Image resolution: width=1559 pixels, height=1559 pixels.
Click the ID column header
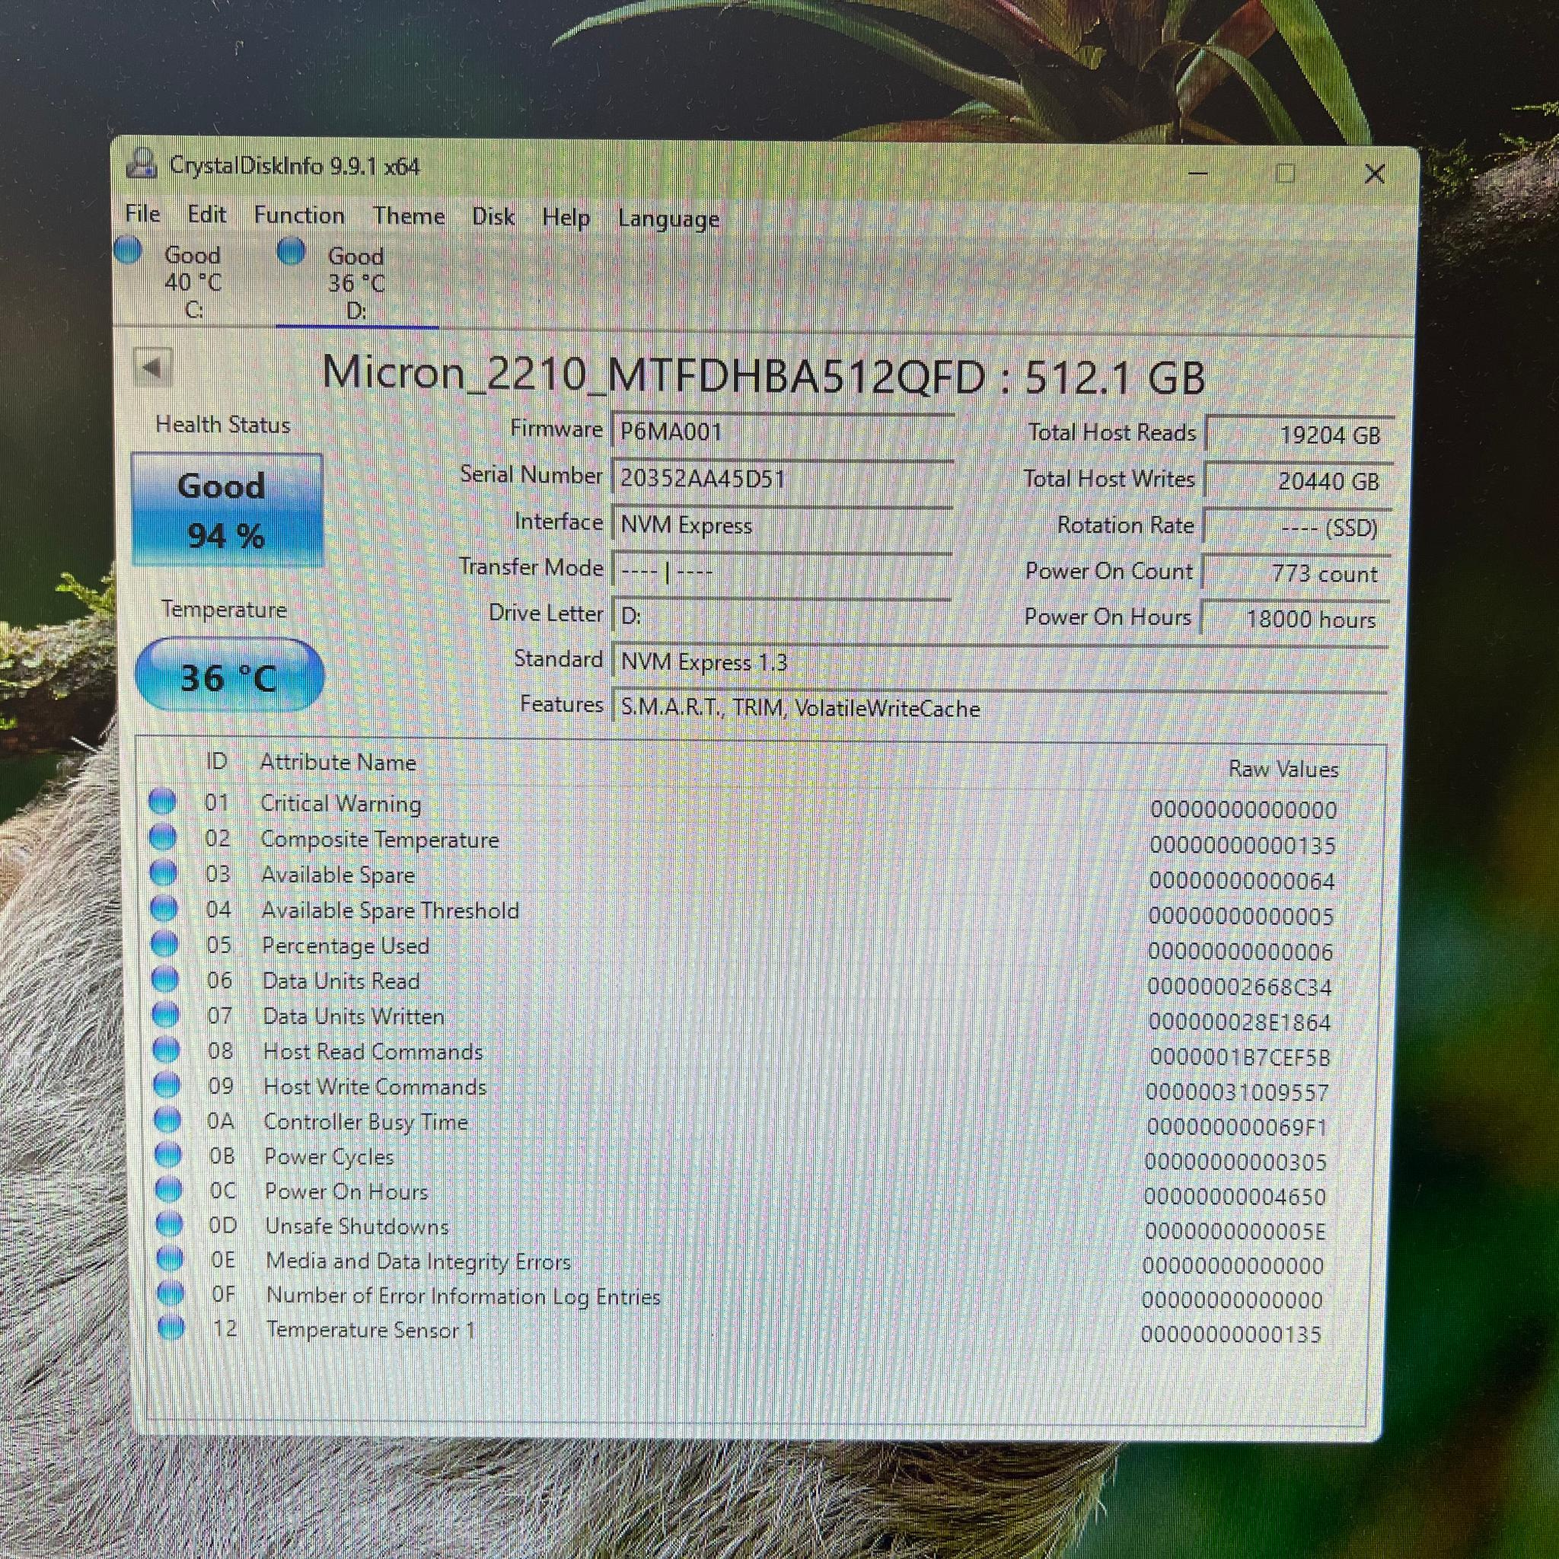(216, 761)
